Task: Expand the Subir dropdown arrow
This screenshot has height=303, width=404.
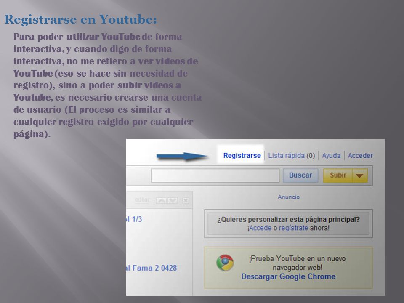Action: click(360, 176)
